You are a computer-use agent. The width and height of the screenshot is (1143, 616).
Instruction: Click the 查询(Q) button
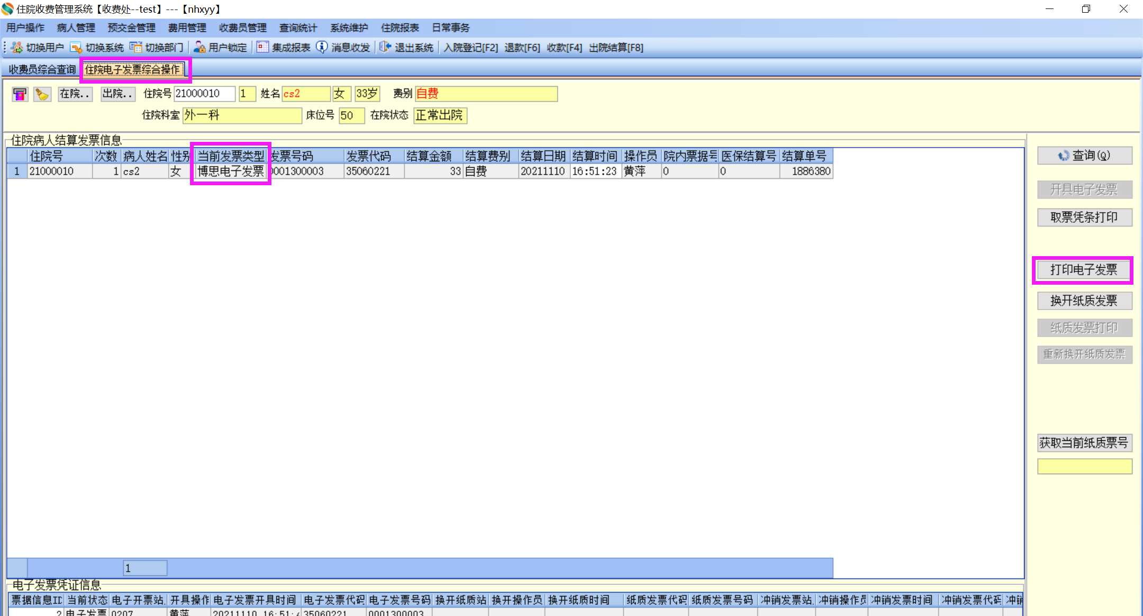pyautogui.click(x=1084, y=156)
